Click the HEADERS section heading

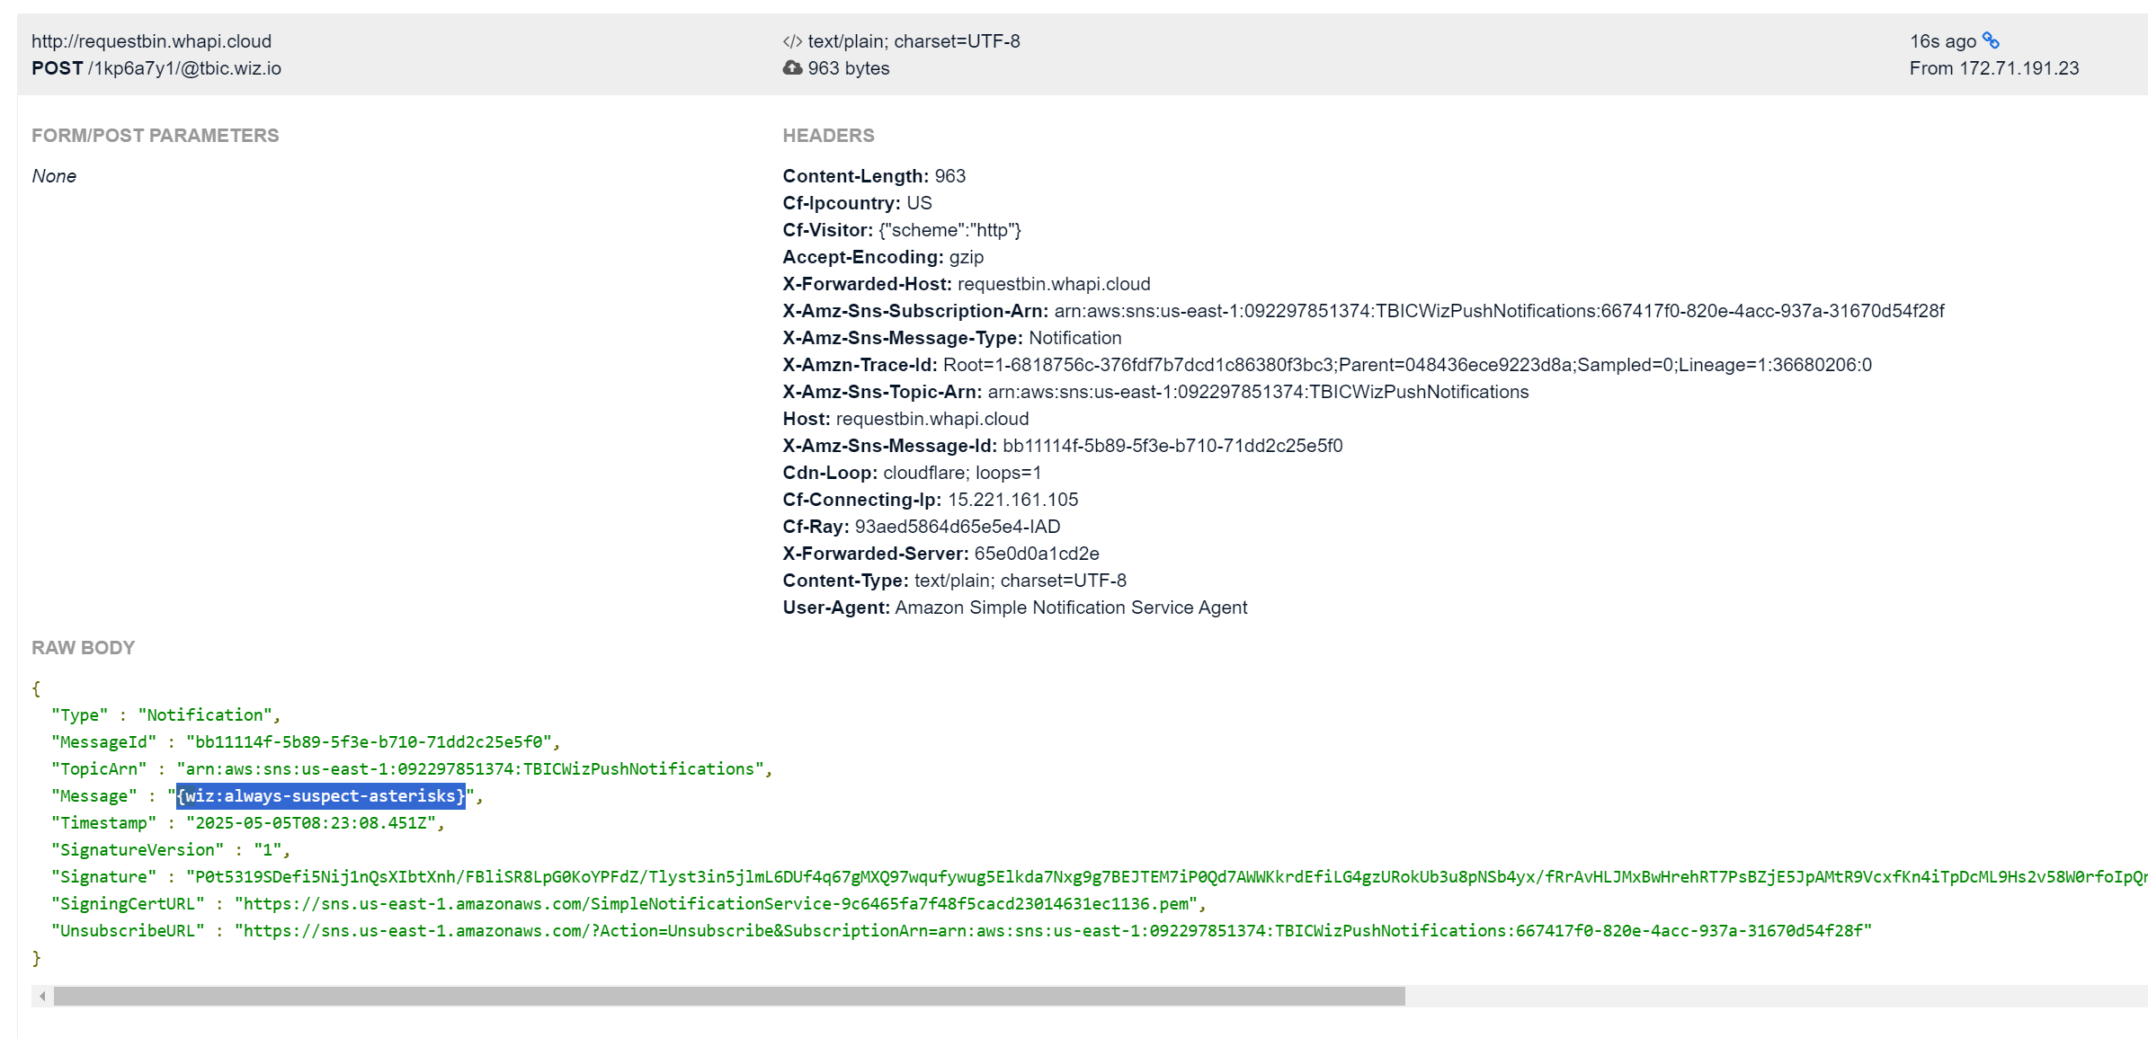pos(828,136)
